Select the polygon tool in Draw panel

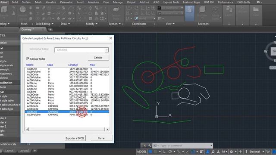pyautogui.click(x=59, y=19)
